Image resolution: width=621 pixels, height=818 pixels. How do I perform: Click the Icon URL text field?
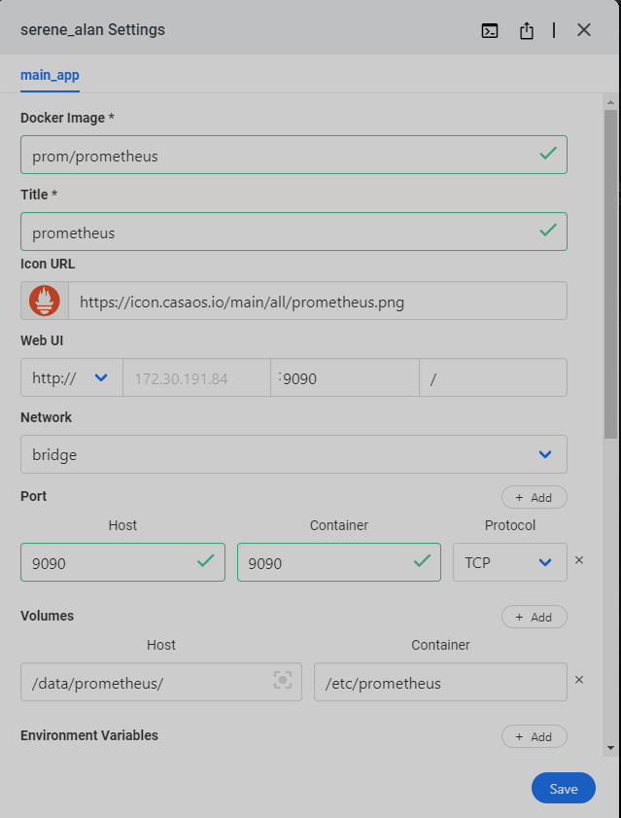316,302
